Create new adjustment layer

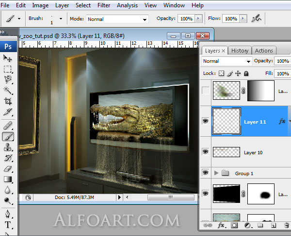(x=247, y=226)
